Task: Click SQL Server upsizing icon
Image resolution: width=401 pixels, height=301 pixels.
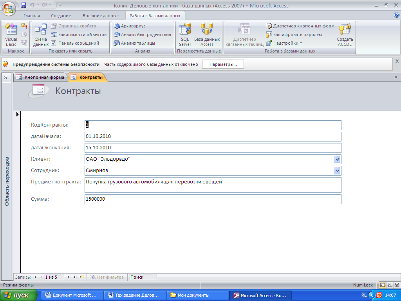Action: (x=185, y=34)
